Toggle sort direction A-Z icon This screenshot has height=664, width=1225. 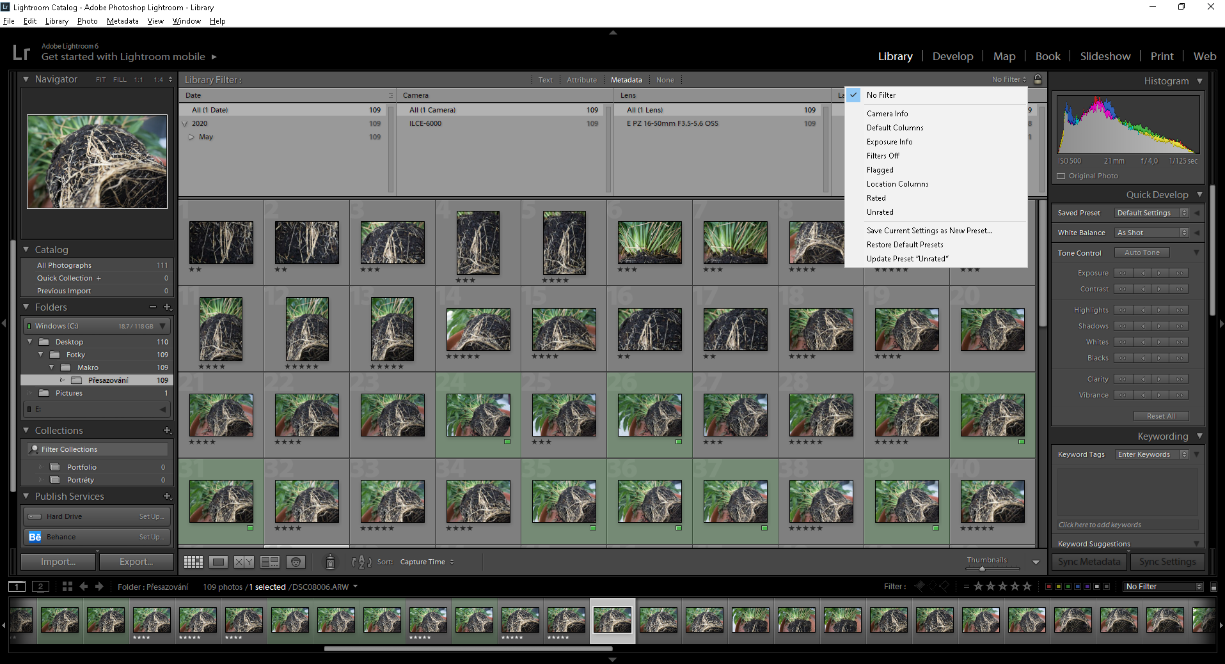click(x=361, y=562)
